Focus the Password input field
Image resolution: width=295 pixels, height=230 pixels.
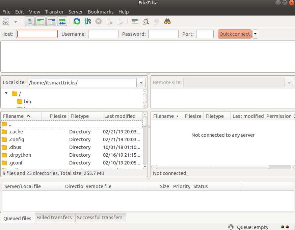(x=163, y=34)
